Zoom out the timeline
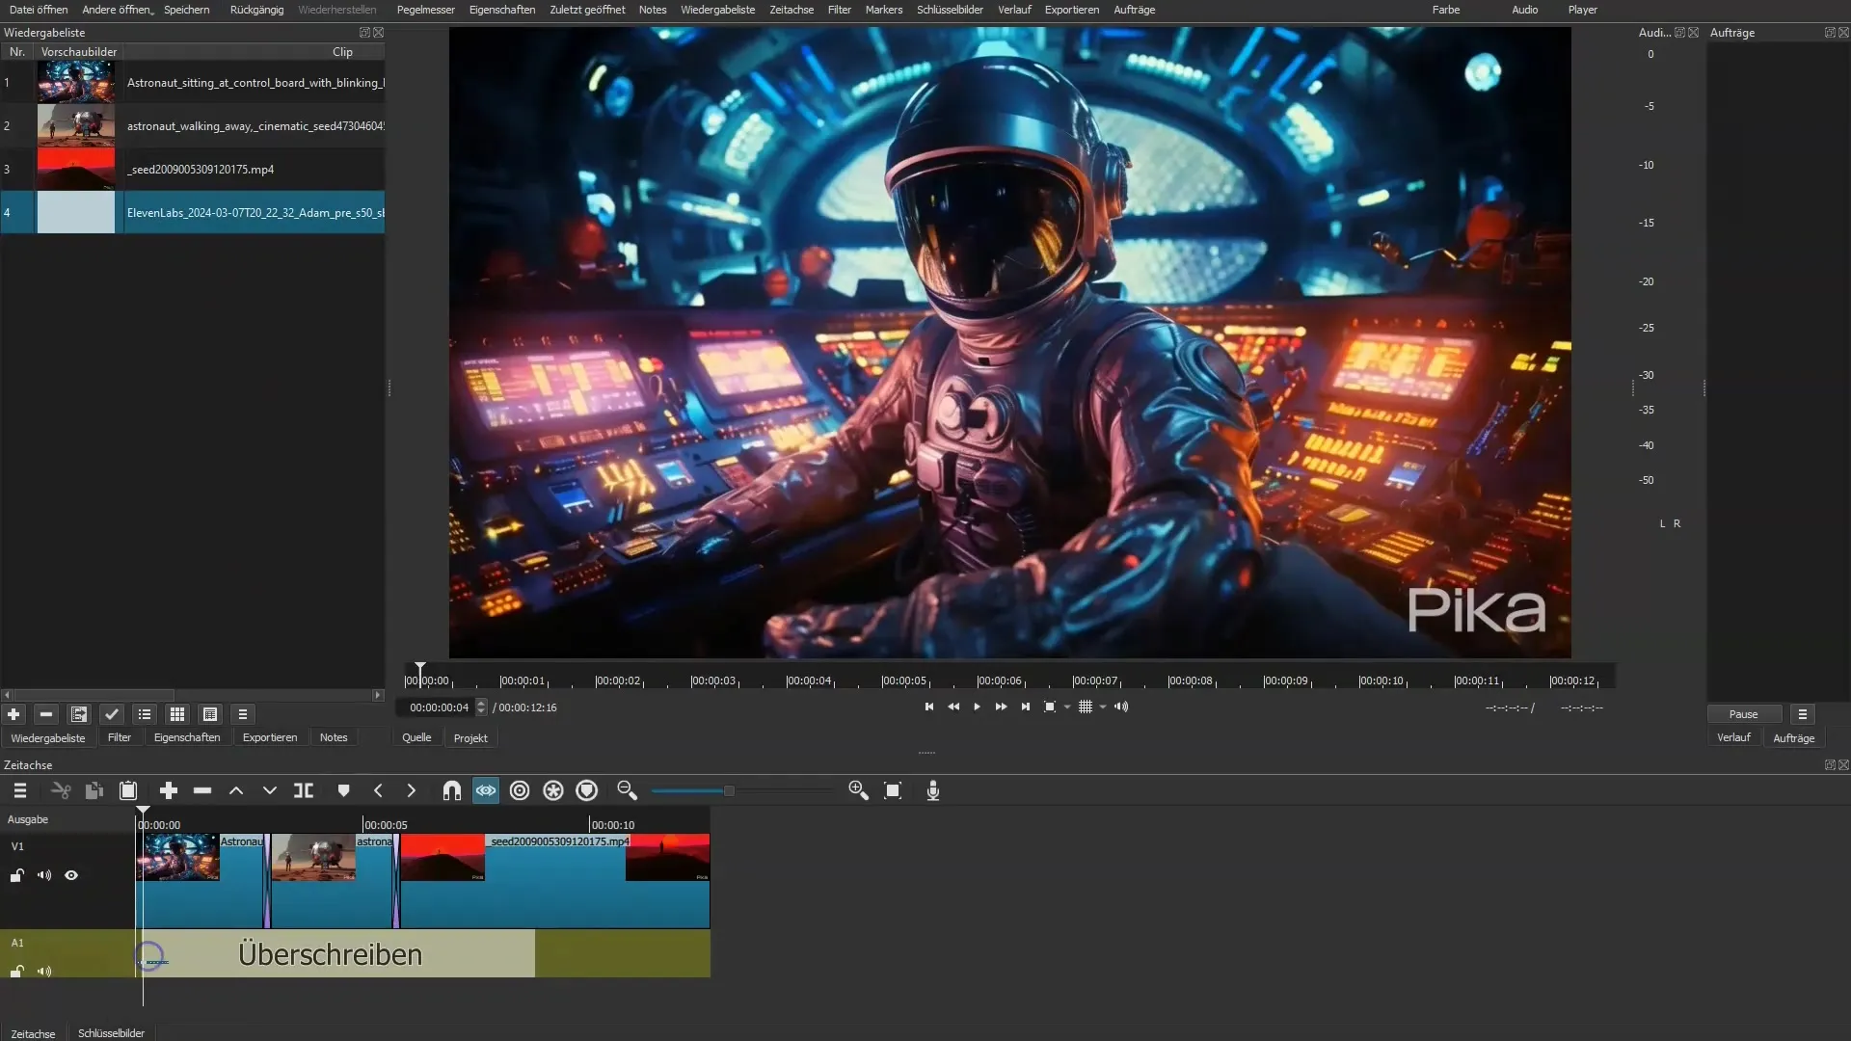1851x1041 pixels. (x=628, y=790)
